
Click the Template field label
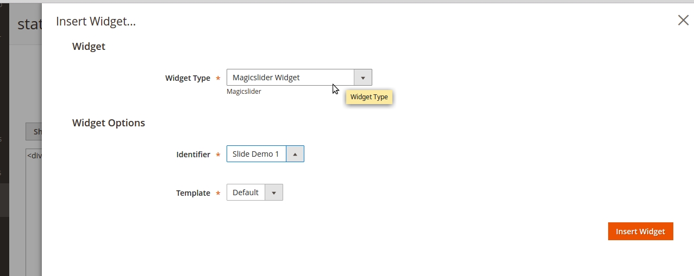[193, 193]
